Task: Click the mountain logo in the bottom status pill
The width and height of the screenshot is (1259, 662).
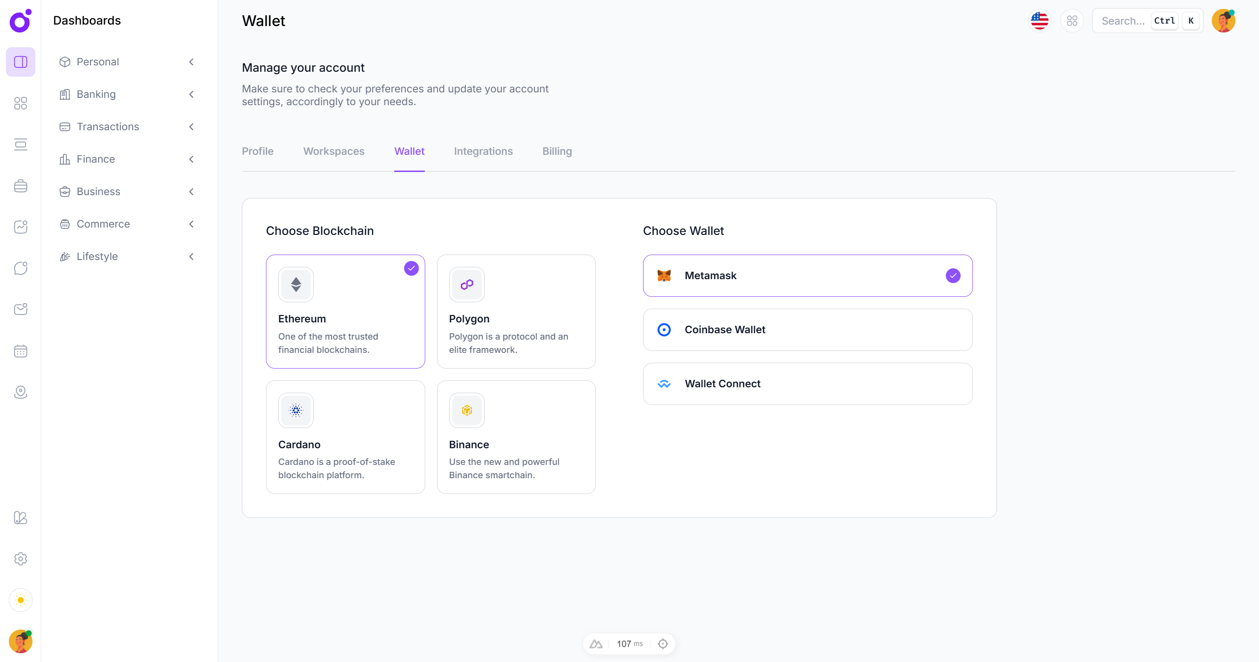Action: point(596,643)
